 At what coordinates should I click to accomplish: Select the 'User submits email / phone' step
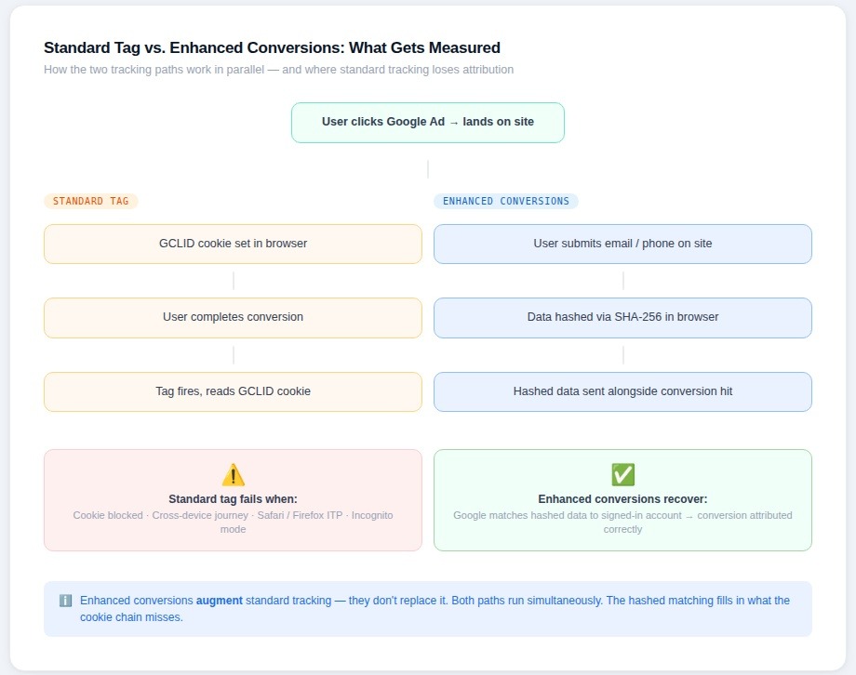tap(622, 244)
